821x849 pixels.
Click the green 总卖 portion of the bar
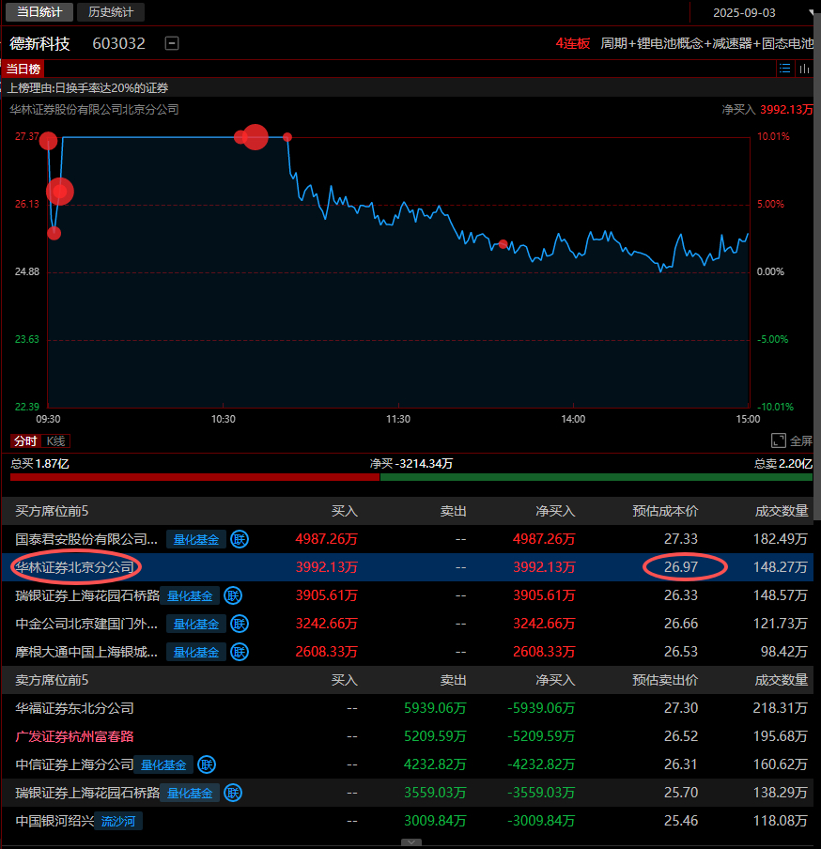(x=596, y=477)
